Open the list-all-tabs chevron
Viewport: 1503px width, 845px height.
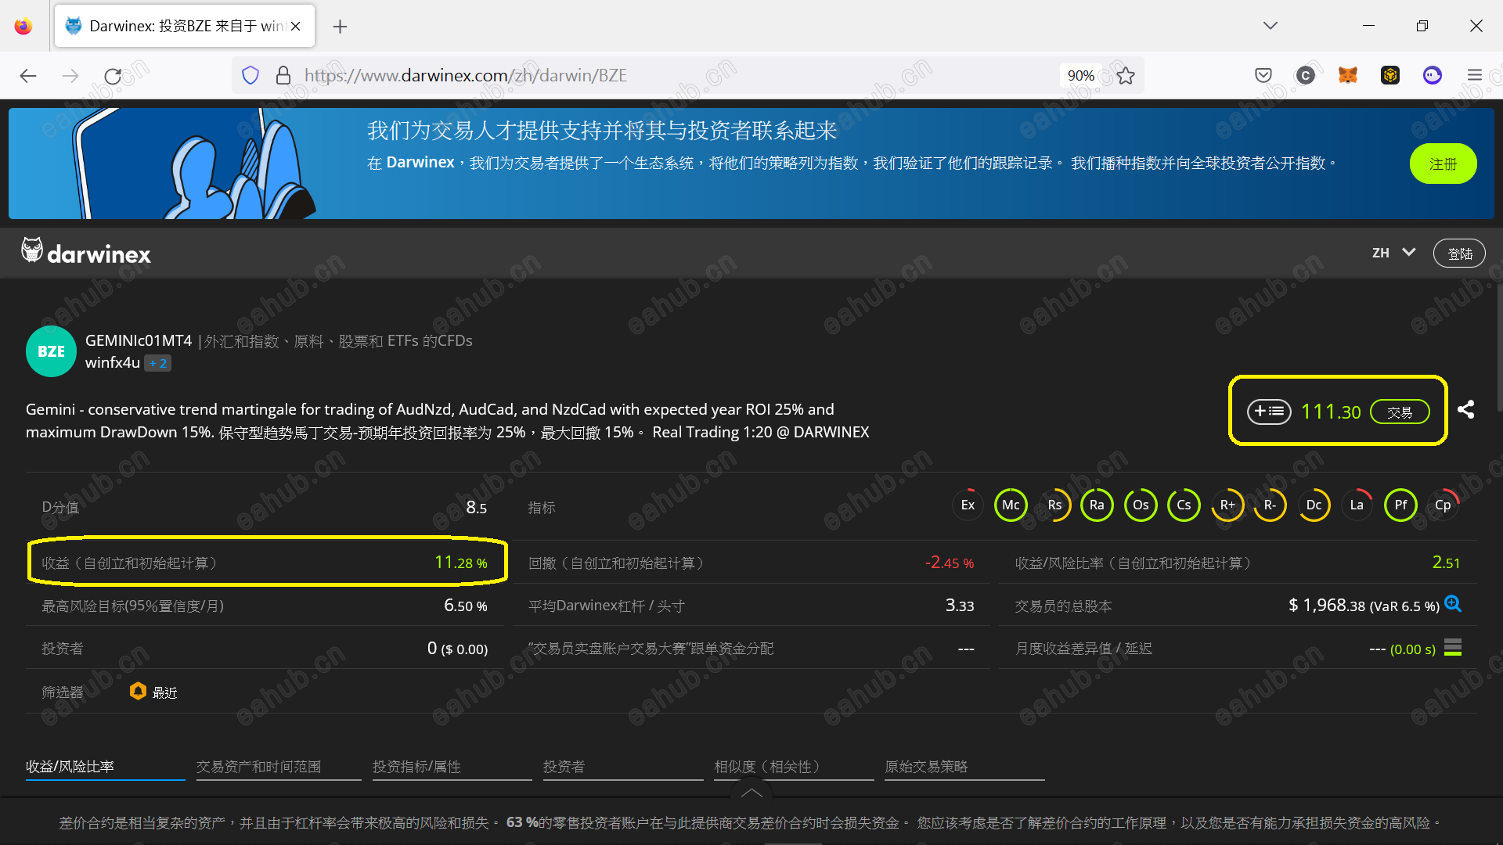click(1271, 26)
